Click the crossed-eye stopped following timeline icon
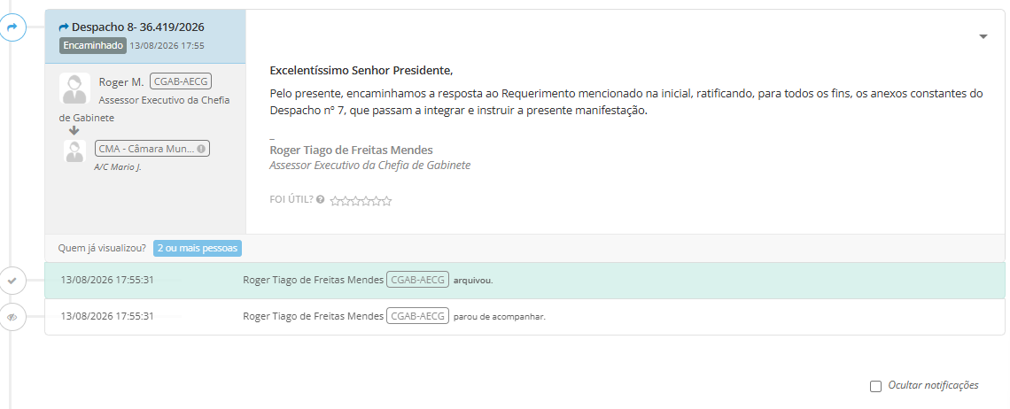1010x409 pixels. click(x=12, y=317)
